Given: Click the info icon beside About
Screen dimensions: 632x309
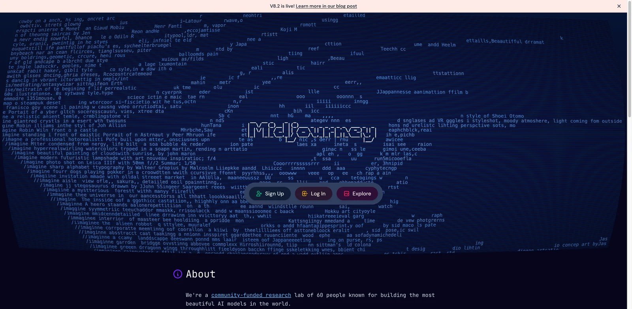Looking at the screenshot, I should tap(178, 274).
